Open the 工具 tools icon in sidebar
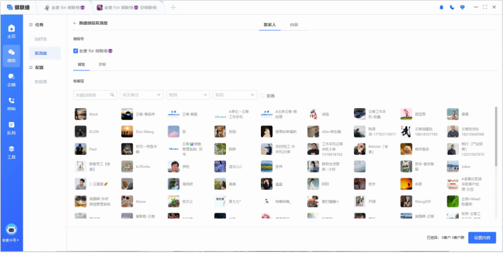Image resolution: width=503 pixels, height=253 pixels. tap(11, 152)
